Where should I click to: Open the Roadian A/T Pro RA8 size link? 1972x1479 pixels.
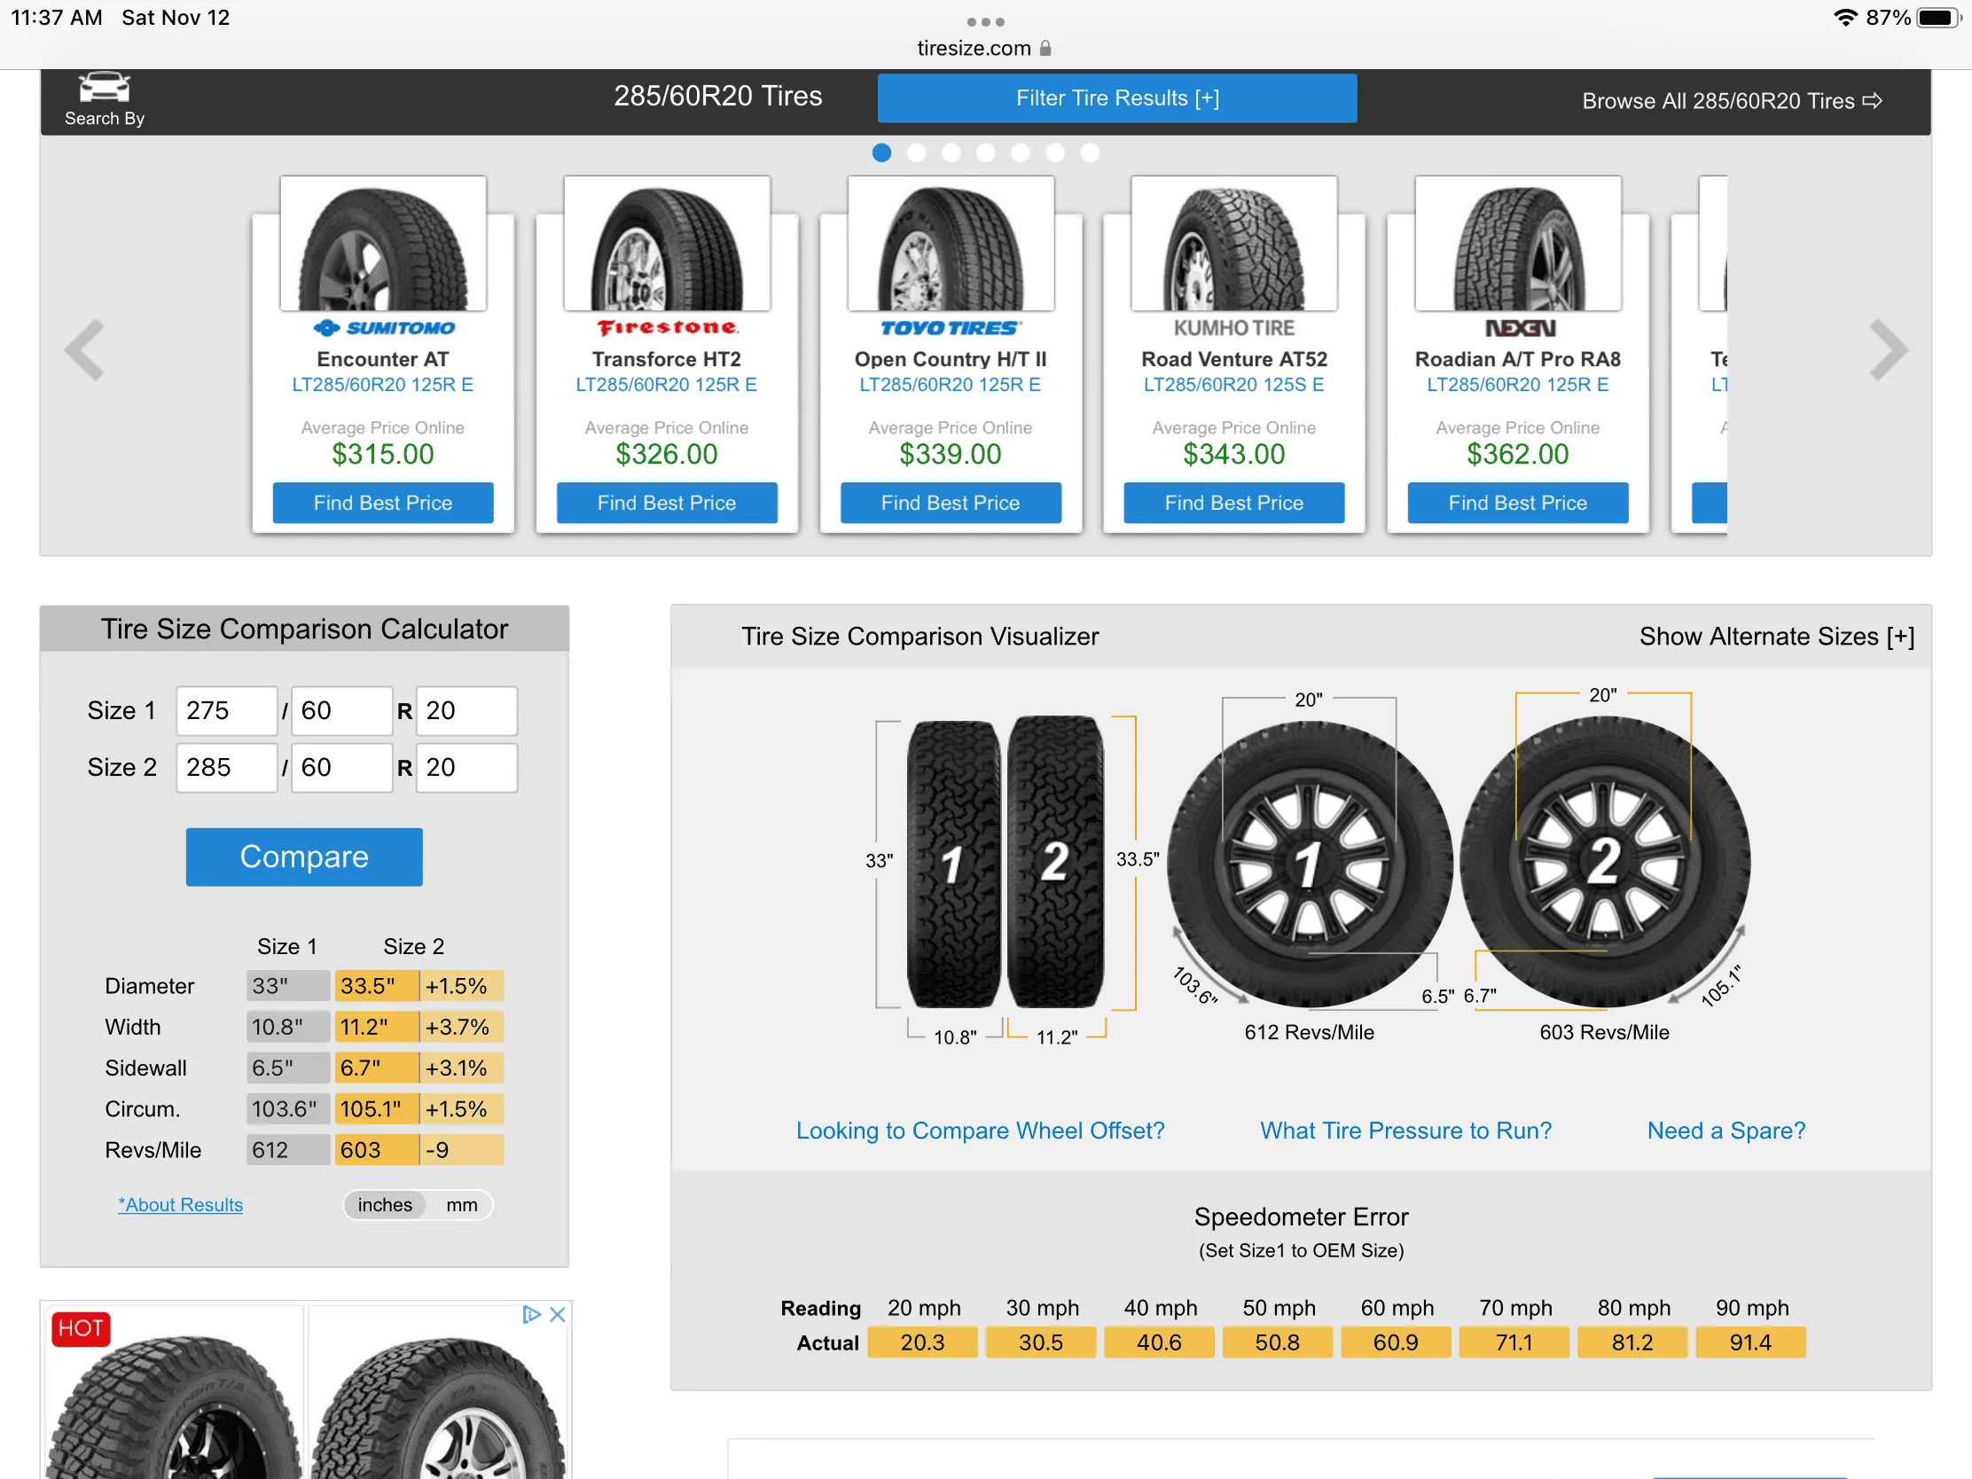(x=1517, y=384)
